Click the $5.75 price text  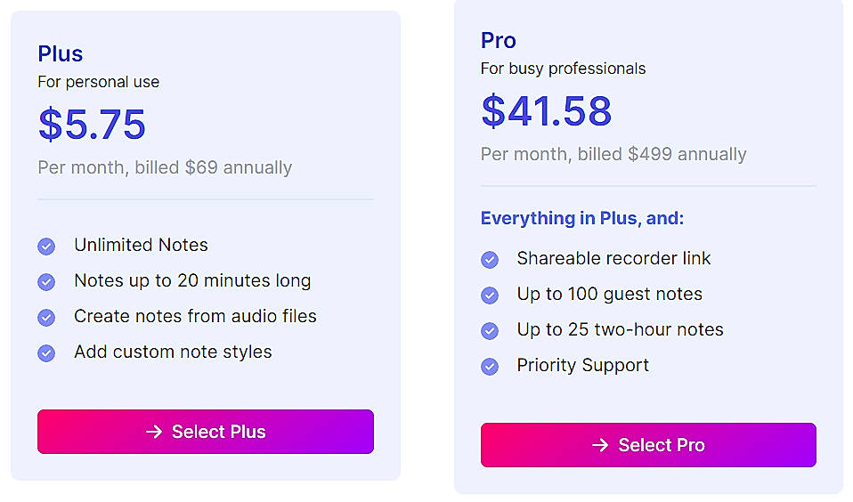click(92, 125)
